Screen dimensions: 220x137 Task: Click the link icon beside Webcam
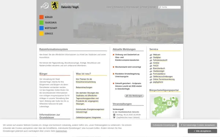pos(151,55)
